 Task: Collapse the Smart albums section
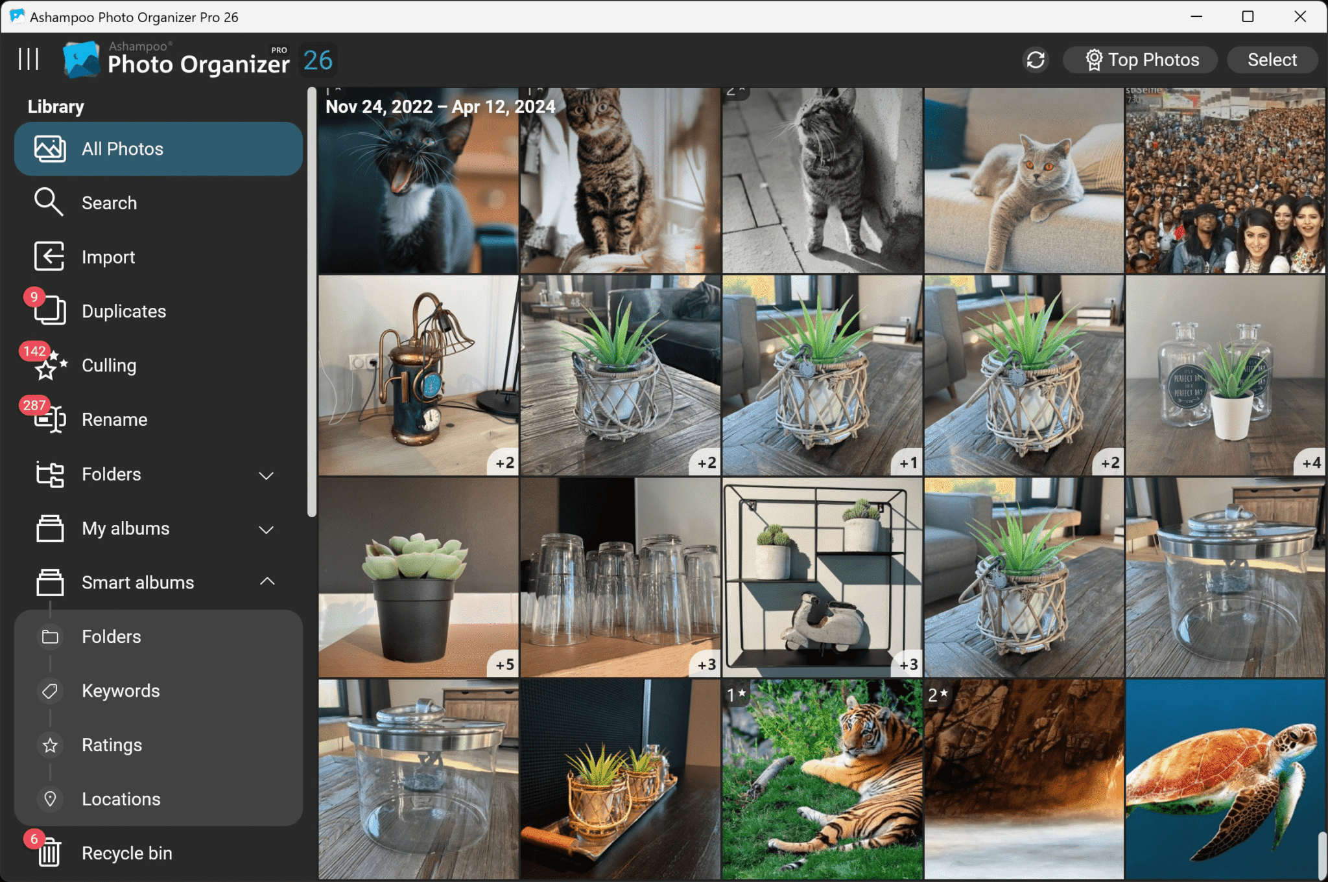point(267,582)
